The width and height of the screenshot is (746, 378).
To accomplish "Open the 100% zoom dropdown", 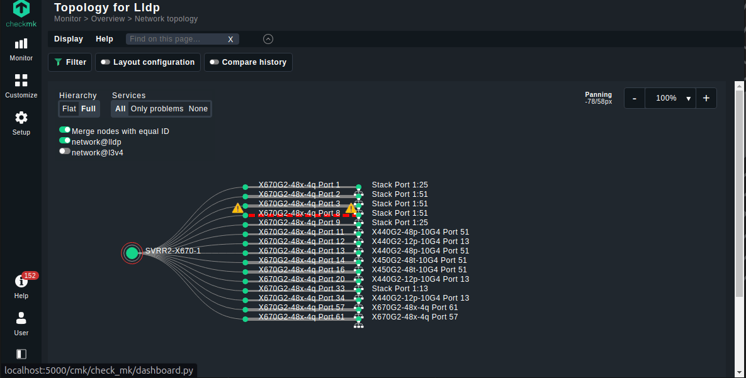I will (x=670, y=98).
